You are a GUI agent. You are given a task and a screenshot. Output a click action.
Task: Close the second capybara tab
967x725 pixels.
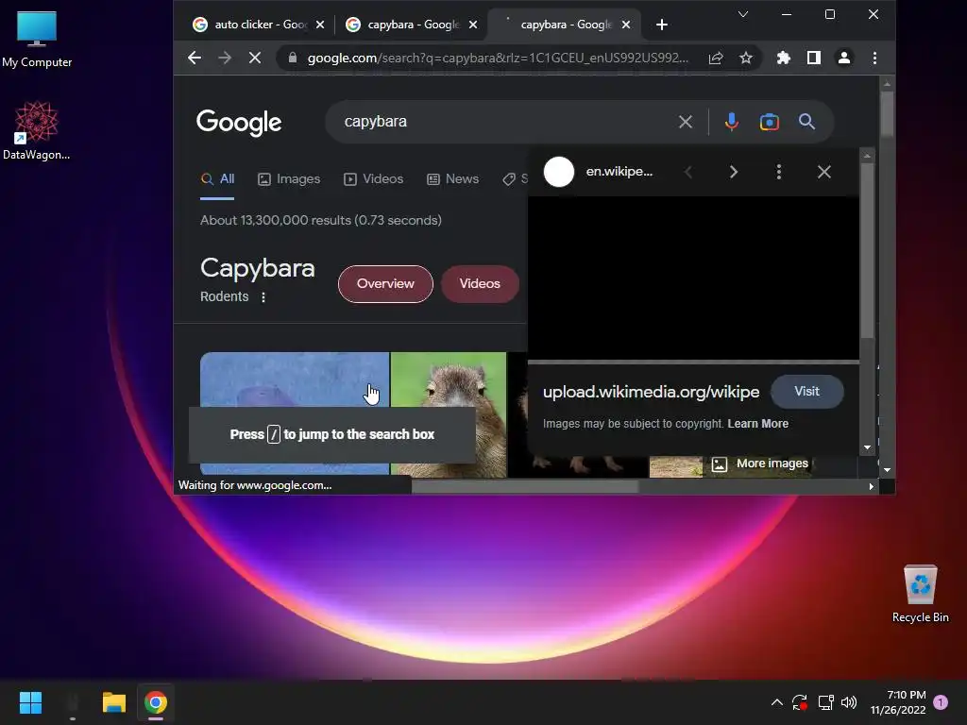[473, 25]
